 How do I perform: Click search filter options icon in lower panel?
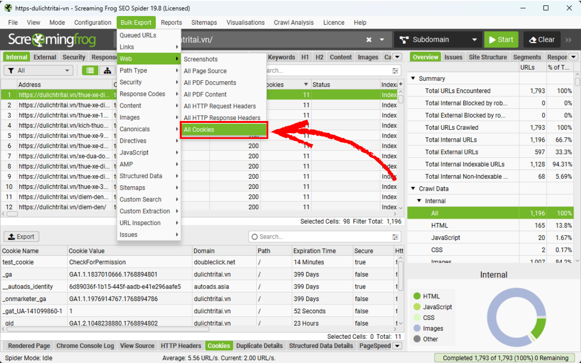[396, 237]
